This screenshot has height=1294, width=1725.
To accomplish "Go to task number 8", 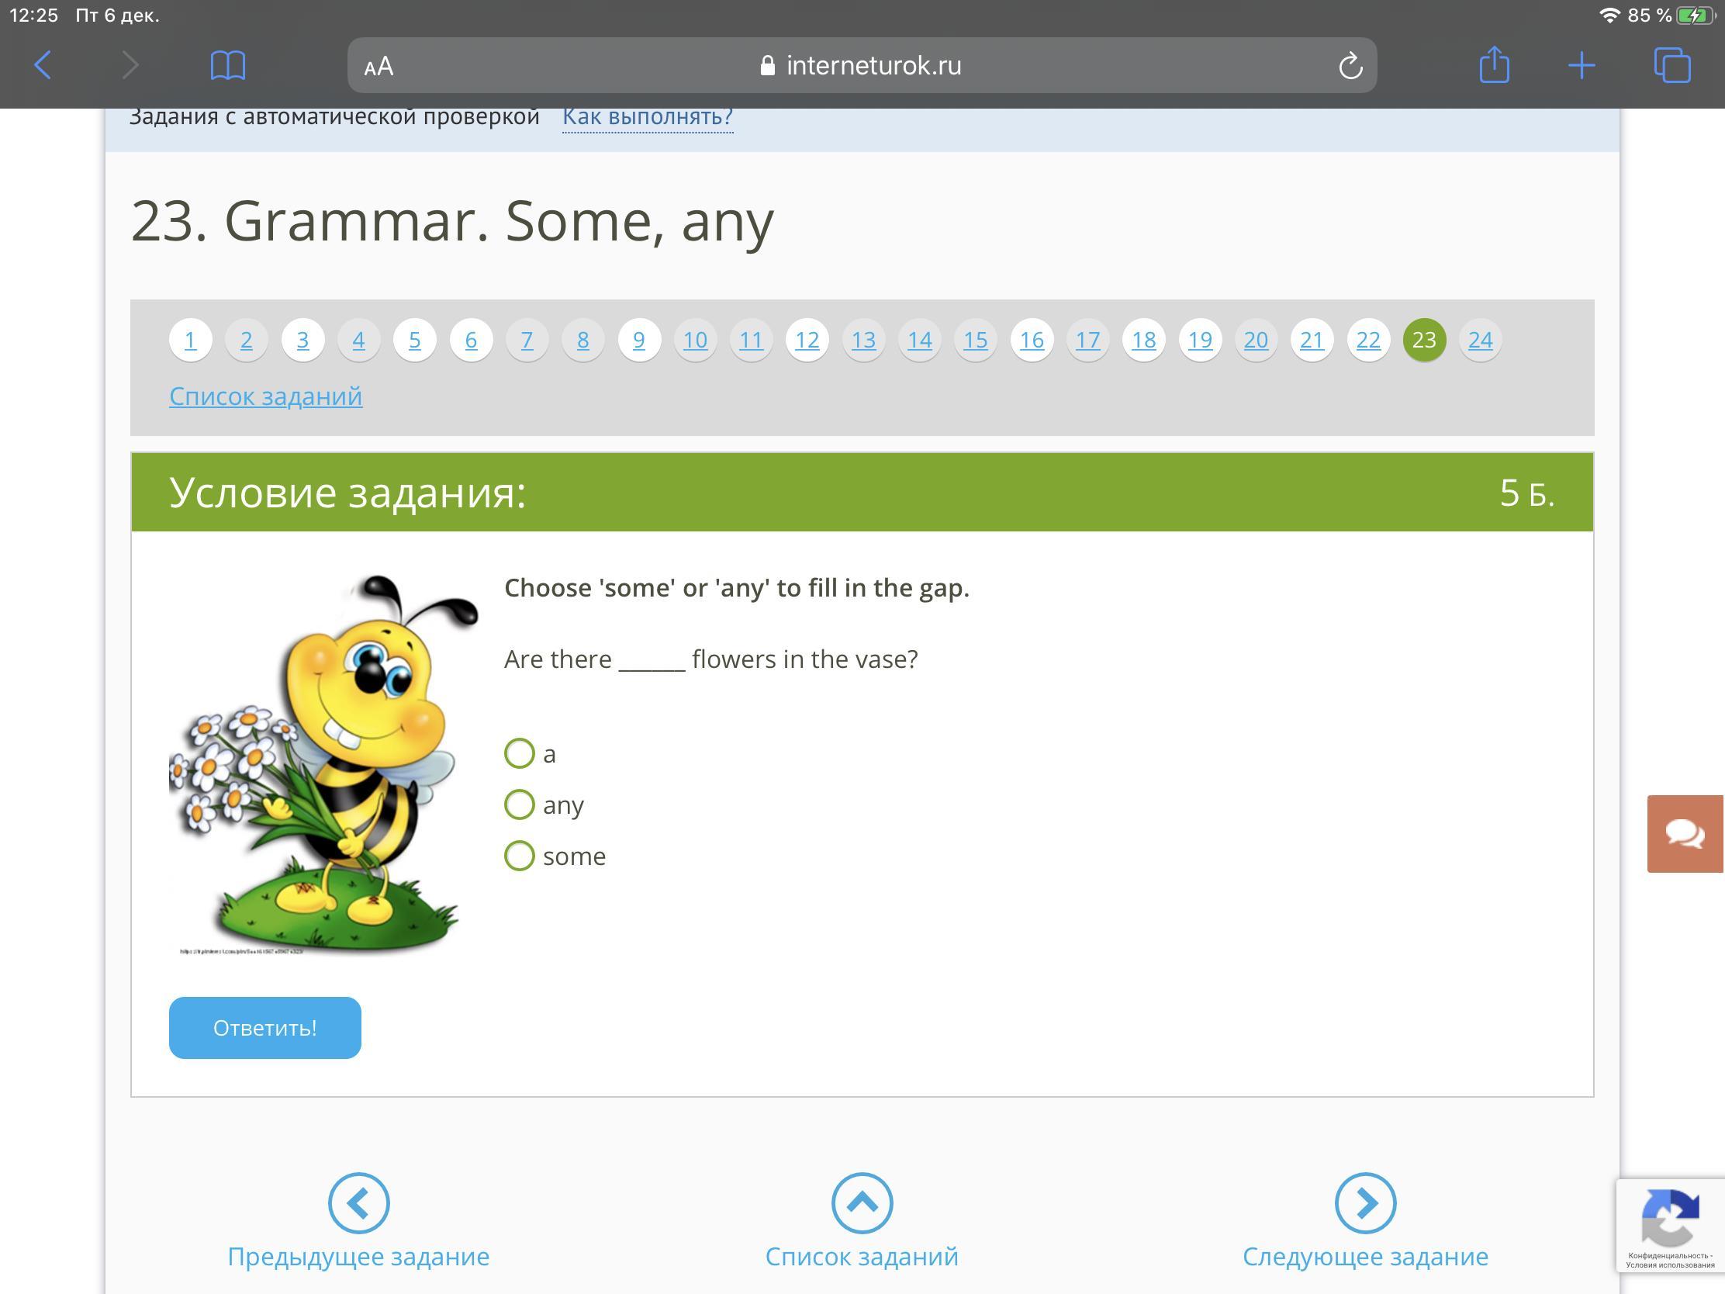I will click(582, 339).
